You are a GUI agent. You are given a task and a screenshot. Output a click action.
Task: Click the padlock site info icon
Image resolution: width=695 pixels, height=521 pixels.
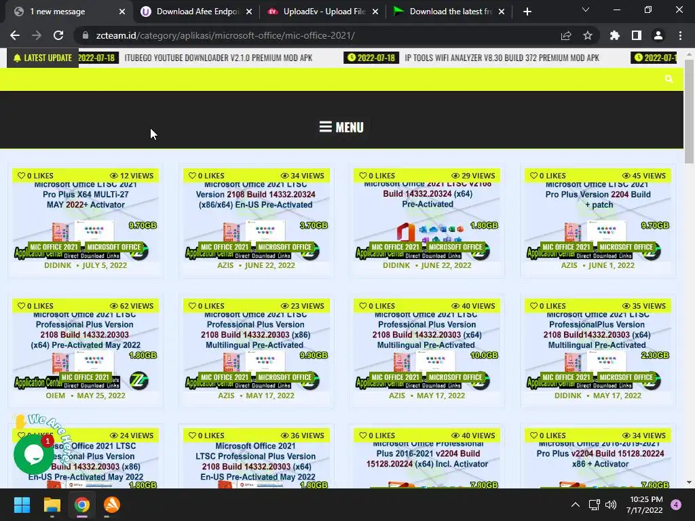(86, 35)
